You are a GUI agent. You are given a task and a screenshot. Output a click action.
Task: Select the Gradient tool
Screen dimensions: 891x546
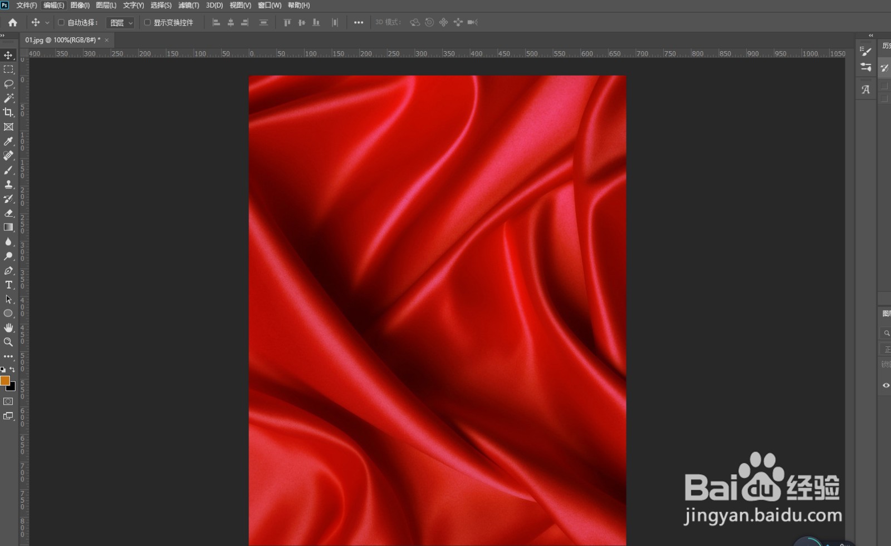8,227
